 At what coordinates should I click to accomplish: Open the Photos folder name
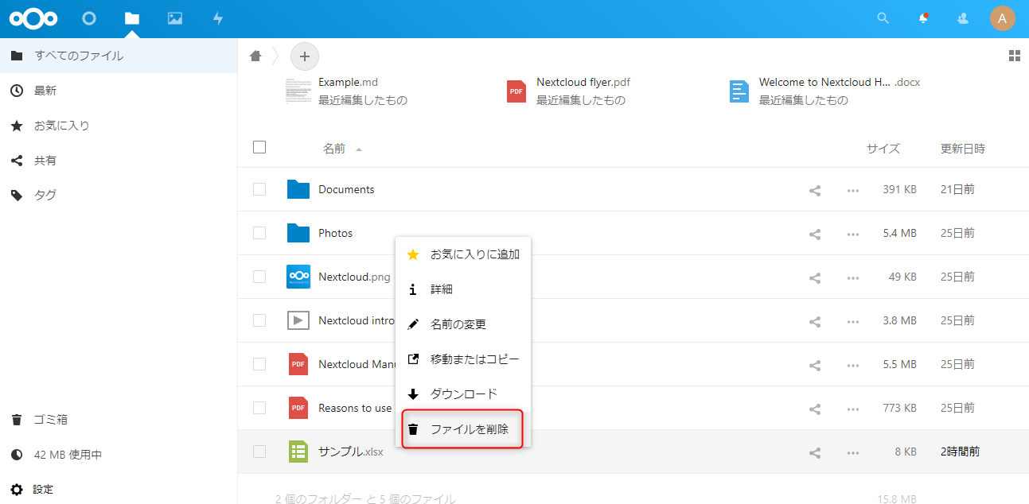pos(335,233)
